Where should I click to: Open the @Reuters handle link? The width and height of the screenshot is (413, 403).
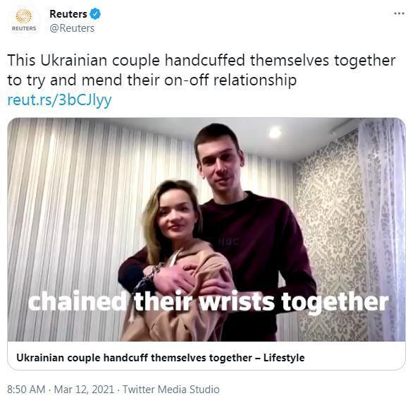pos(72,28)
